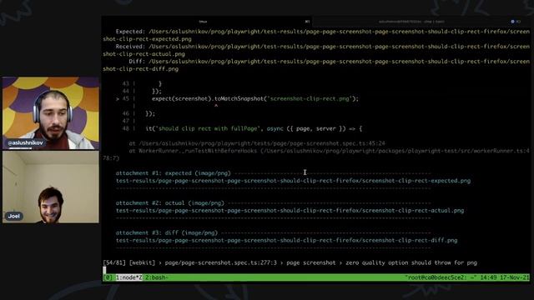Click the 14:49 17-Nov-21 clock in status bar
534x300 pixels.
505,277
